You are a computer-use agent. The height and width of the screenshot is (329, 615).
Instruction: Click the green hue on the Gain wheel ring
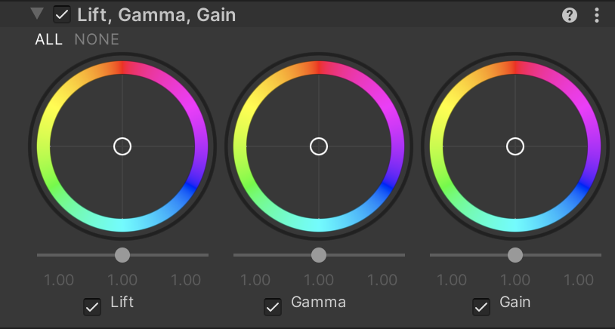tap(444, 185)
